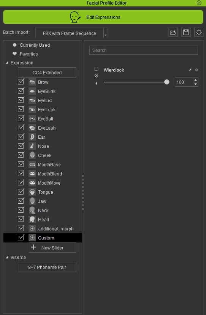Select the Jaw expression category
The height and width of the screenshot is (315, 206).
43,201
